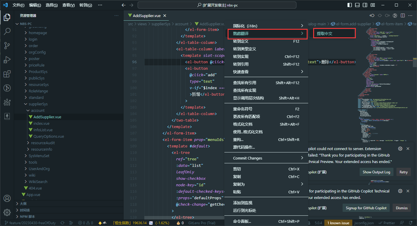
Task: Click the Dismiss button
Action: coord(402,208)
